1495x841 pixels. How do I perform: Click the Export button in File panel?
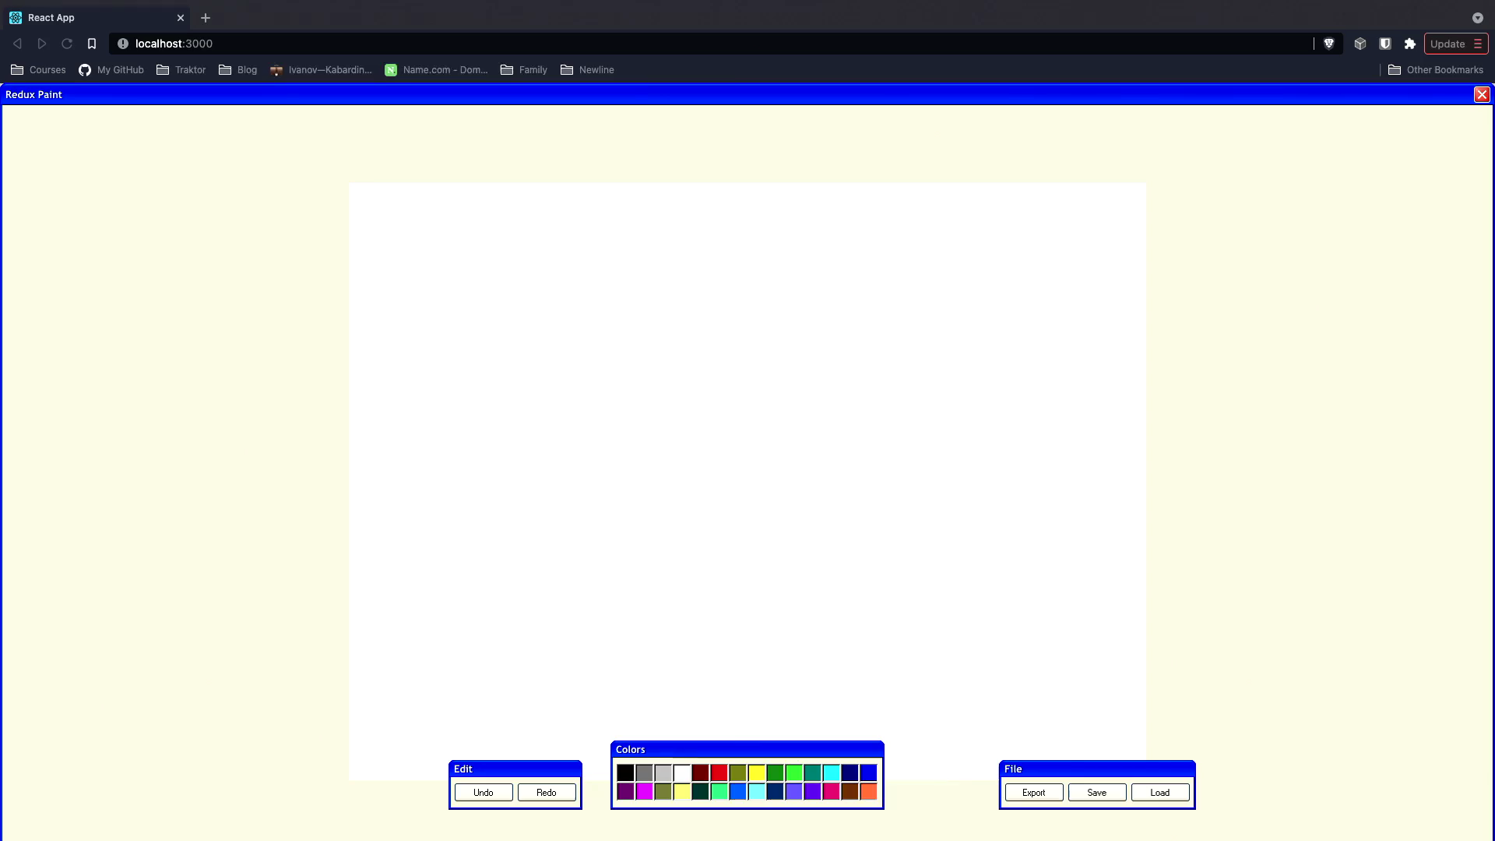point(1034,792)
